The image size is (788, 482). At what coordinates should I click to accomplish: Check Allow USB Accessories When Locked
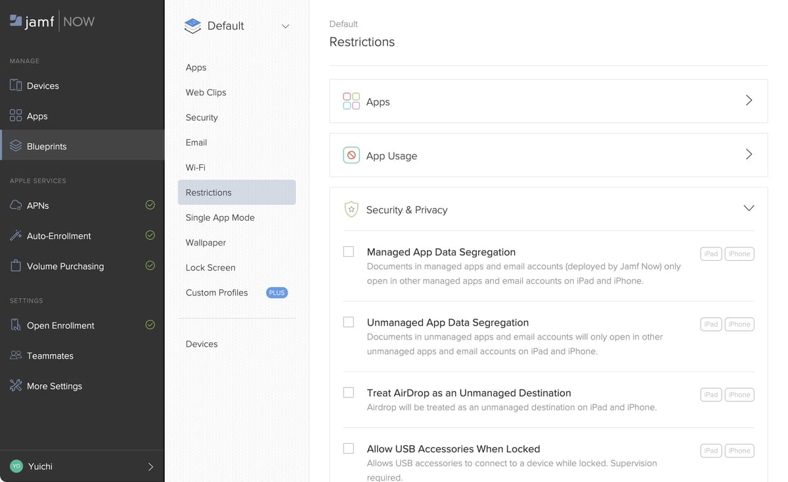pyautogui.click(x=349, y=449)
